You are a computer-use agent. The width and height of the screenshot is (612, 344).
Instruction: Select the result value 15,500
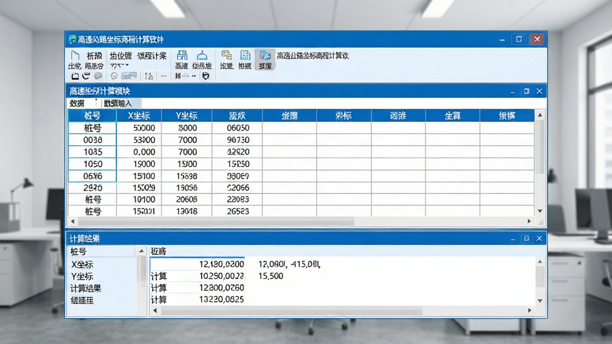271,276
